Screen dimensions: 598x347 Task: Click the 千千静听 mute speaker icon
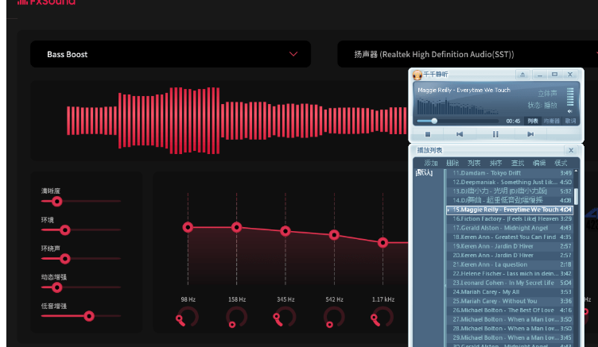tap(570, 111)
